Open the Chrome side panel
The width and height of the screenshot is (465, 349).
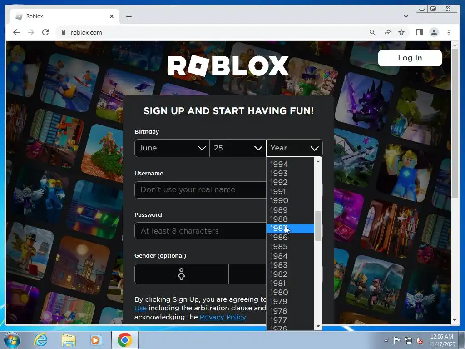(419, 32)
